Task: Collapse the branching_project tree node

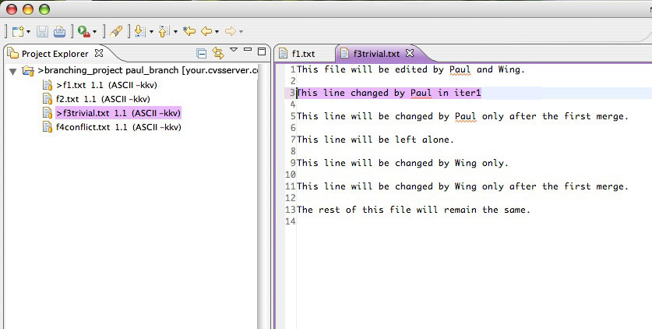Action: pos(13,71)
